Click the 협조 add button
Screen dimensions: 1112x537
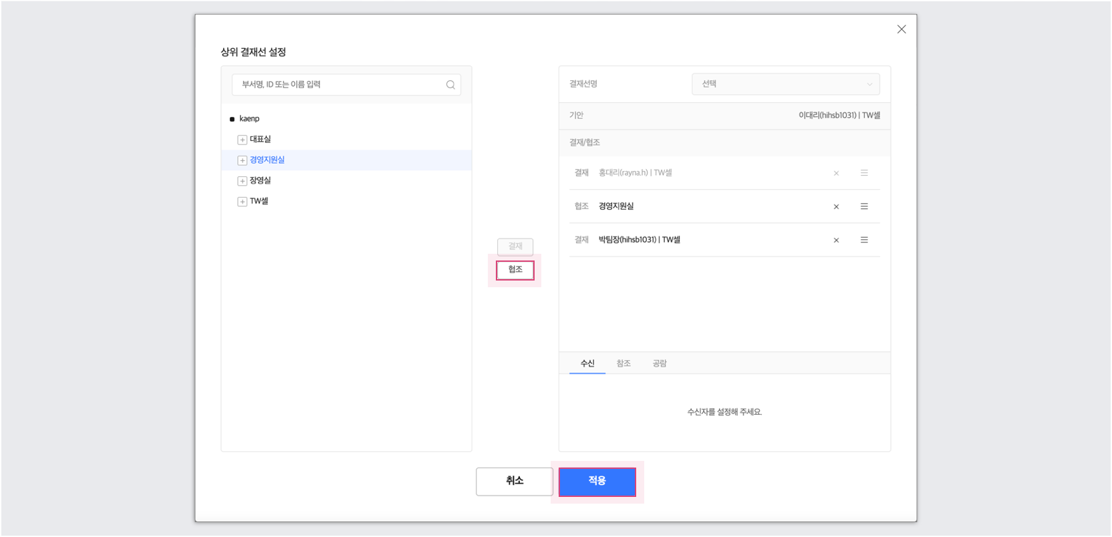pyautogui.click(x=515, y=270)
